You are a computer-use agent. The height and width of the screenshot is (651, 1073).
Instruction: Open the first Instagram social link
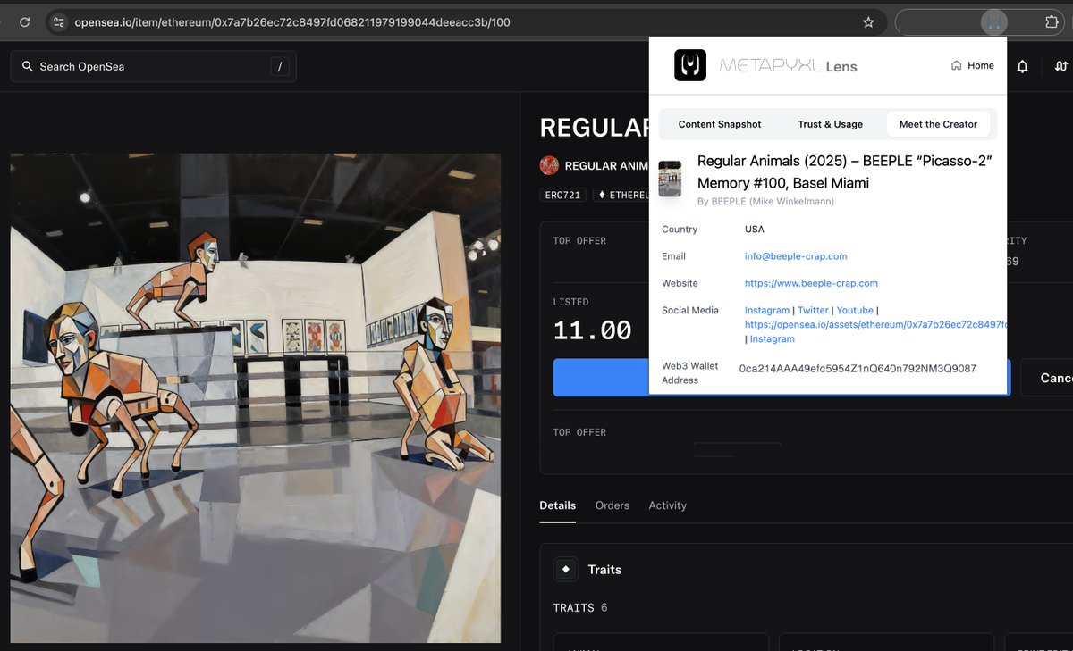(767, 310)
